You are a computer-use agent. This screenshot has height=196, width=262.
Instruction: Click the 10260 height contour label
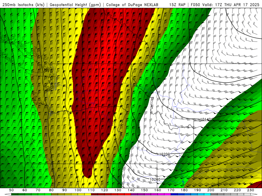pos(155,179)
